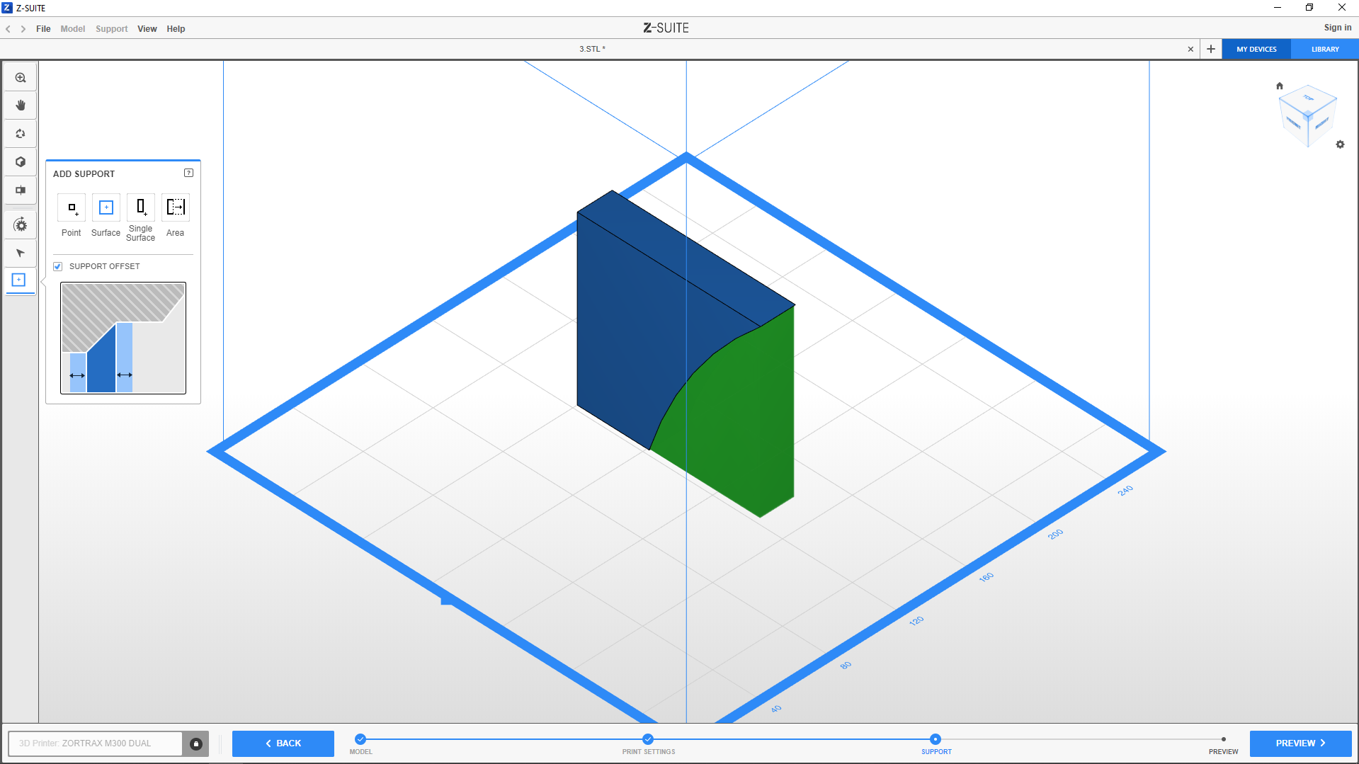Image resolution: width=1359 pixels, height=764 pixels.
Task: Click the Back button
Action: 283,743
